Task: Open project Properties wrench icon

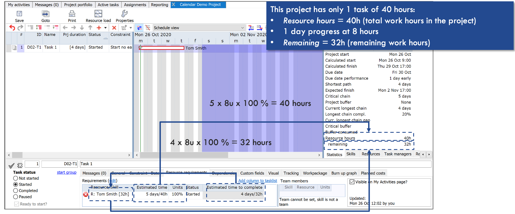Action: [x=124, y=14]
